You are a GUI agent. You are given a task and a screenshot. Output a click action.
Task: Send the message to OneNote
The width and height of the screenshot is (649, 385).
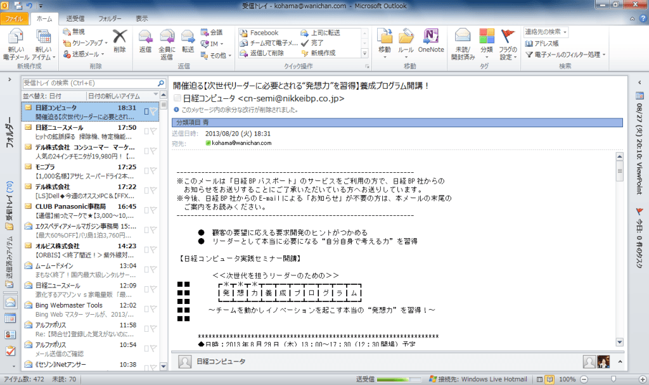point(431,41)
